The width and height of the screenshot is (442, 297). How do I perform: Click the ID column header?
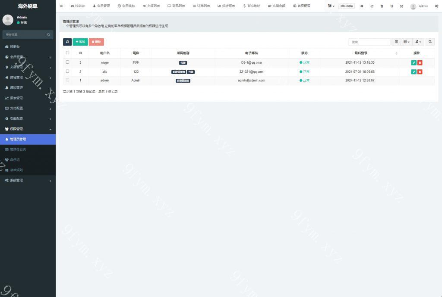80,53
